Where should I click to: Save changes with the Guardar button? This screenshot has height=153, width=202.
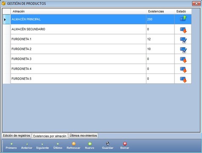pyautogui.click(x=108, y=146)
